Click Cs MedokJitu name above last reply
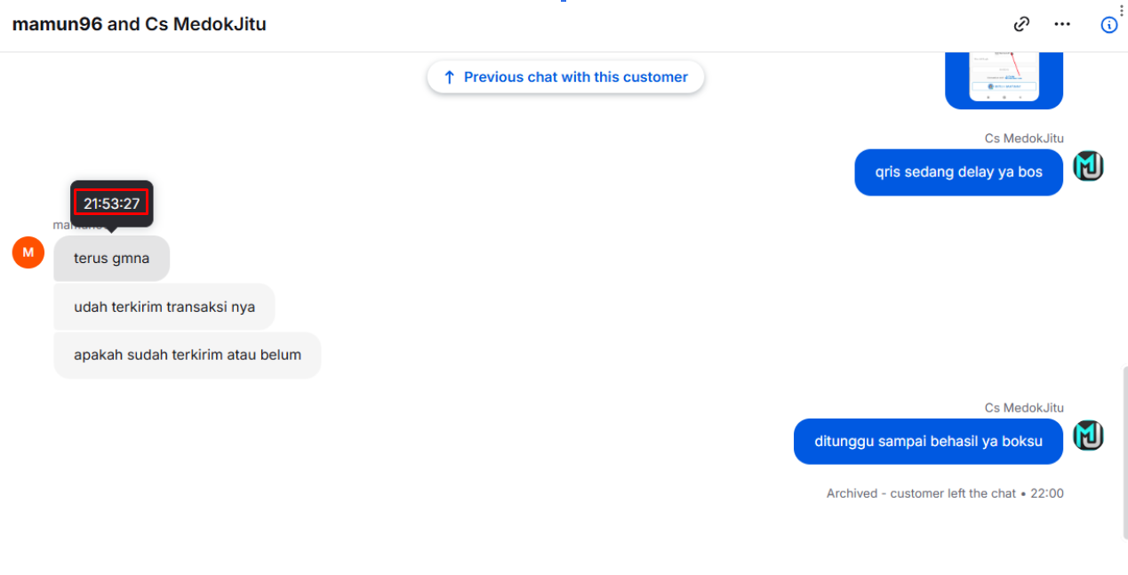The image size is (1128, 575). pyautogui.click(x=1024, y=408)
